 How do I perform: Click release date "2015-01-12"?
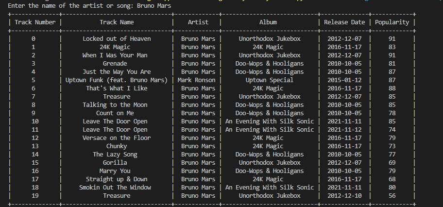[344, 80]
